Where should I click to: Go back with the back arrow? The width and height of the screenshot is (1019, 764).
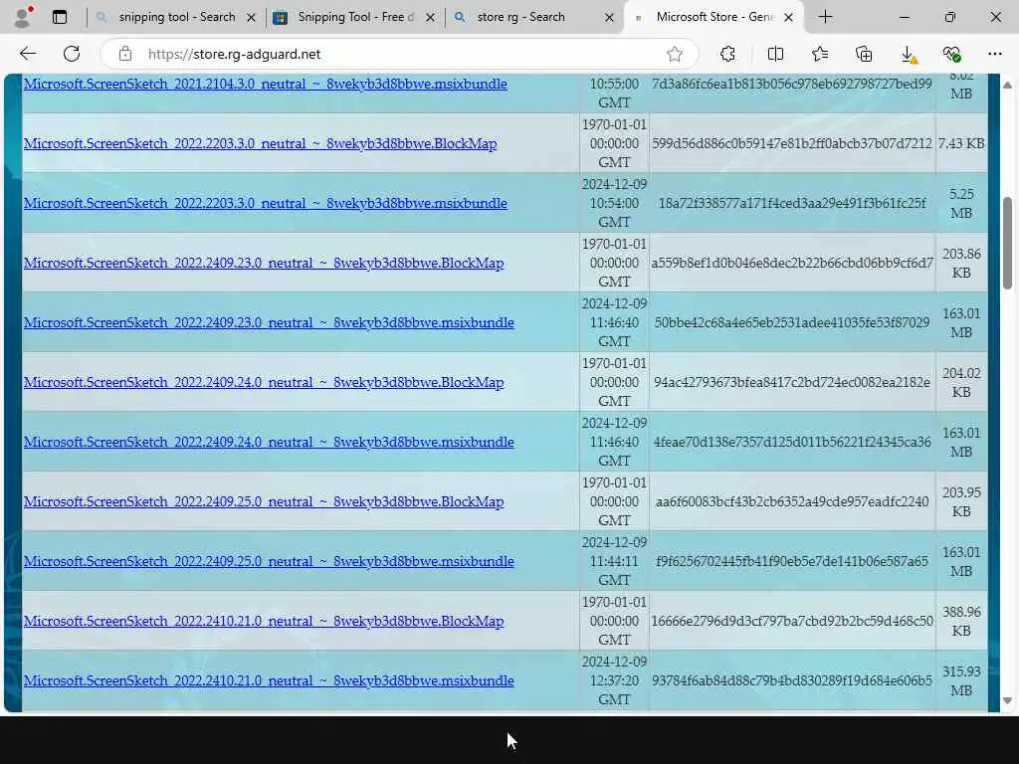point(27,54)
